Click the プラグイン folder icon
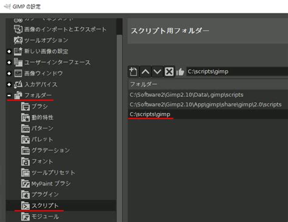Screen dimensions: 288x222 click(x=26, y=195)
